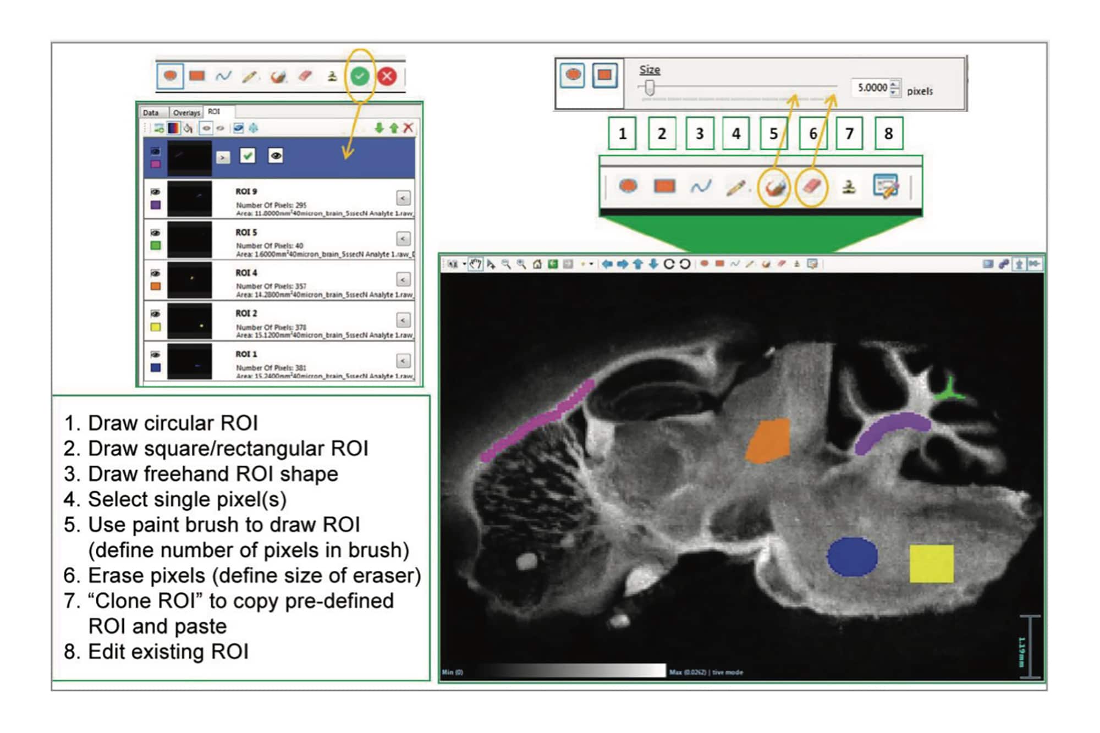Expand ROI 4 details with chevron button

coord(403,279)
